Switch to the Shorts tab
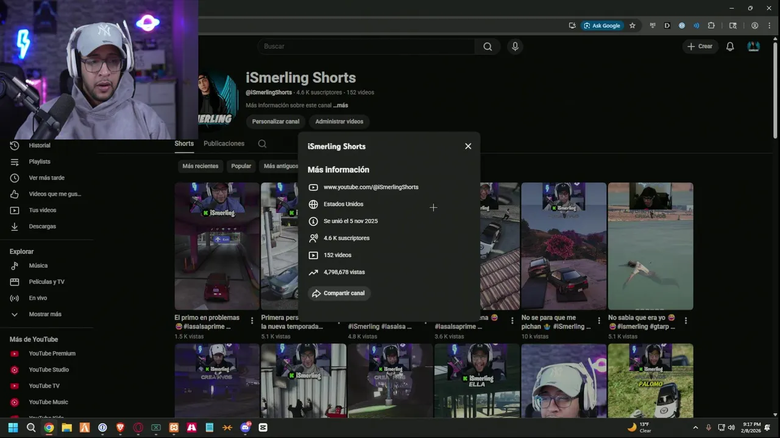Screen dimensions: 780x438 (x=184, y=144)
